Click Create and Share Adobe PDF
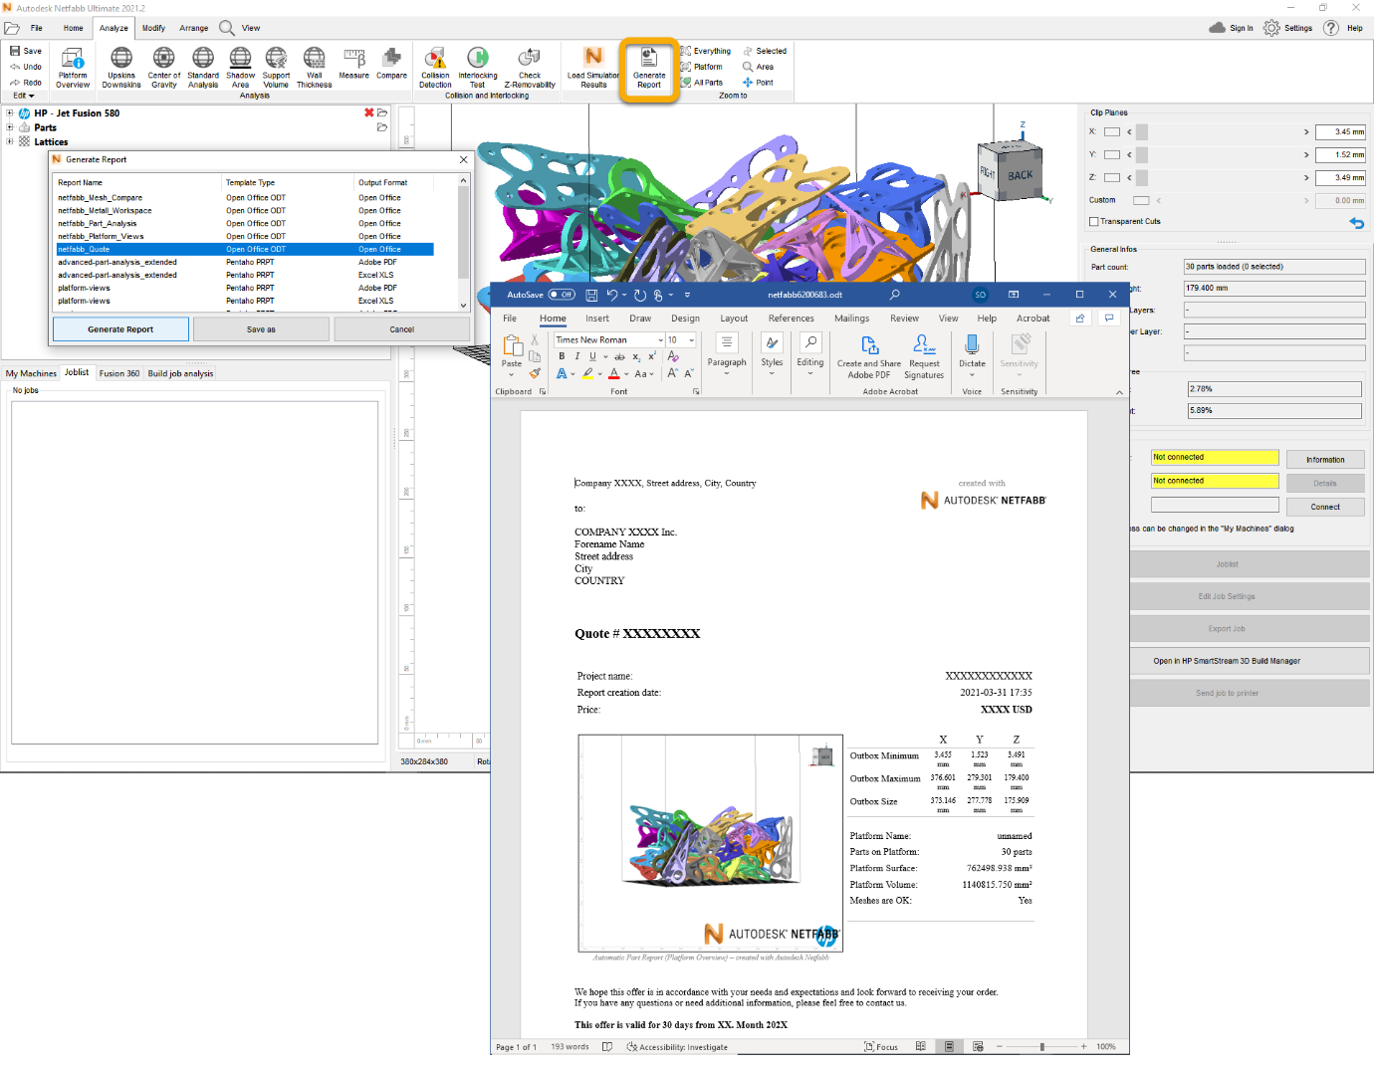Image resolution: width=1374 pixels, height=1068 pixels. tap(869, 356)
